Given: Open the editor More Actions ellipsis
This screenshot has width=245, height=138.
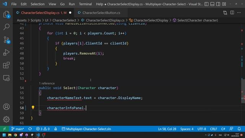Looking at the screenshot, I should click(239, 13).
